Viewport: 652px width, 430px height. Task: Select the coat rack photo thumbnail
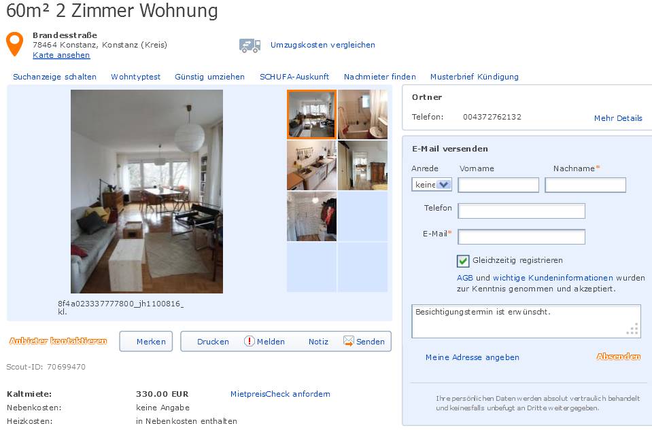pos(311,217)
